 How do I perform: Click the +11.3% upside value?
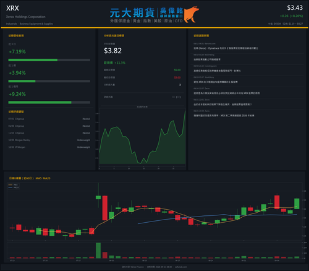tap(120, 62)
